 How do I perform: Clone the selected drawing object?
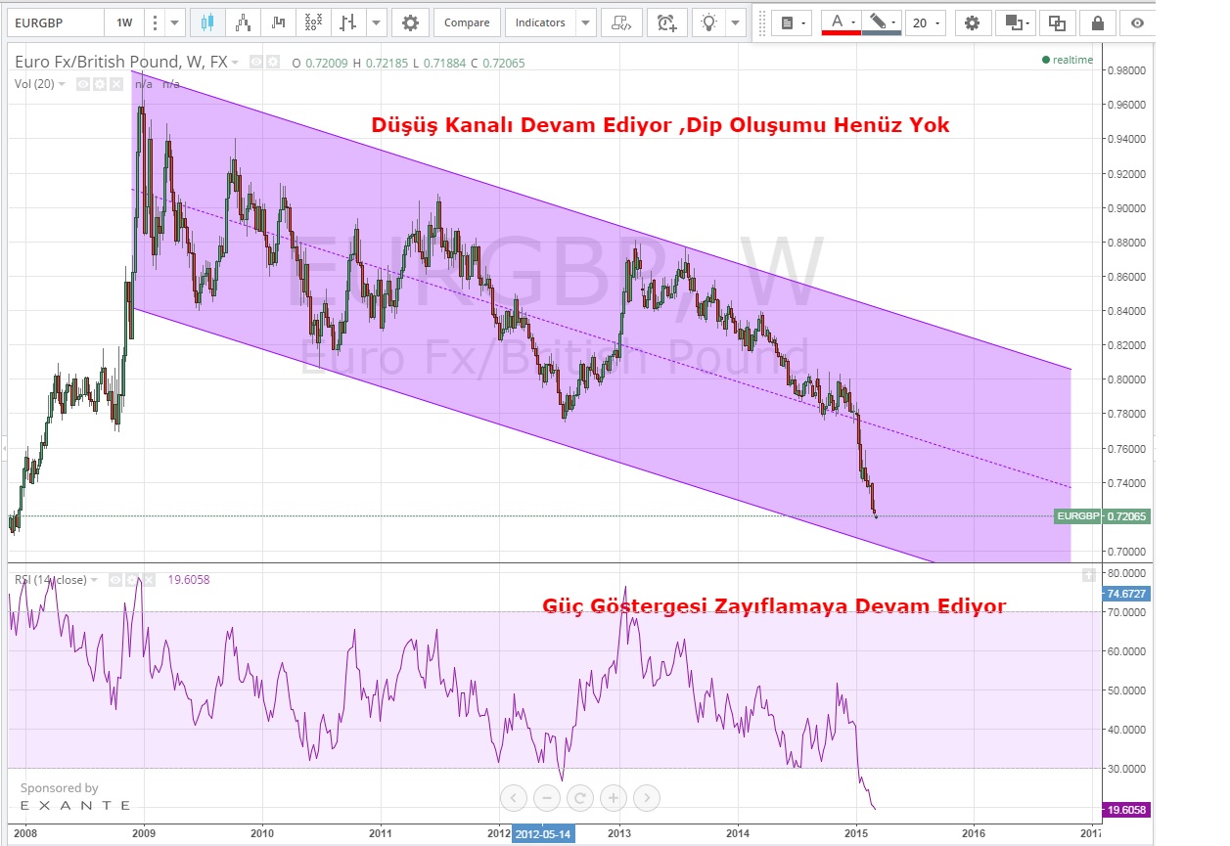pos(1057,22)
